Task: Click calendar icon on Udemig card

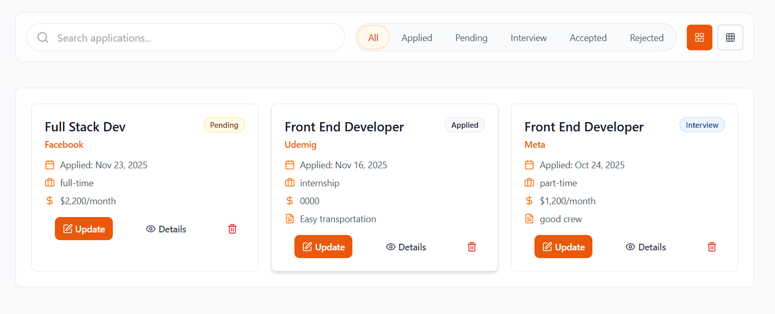Action: tap(290, 165)
